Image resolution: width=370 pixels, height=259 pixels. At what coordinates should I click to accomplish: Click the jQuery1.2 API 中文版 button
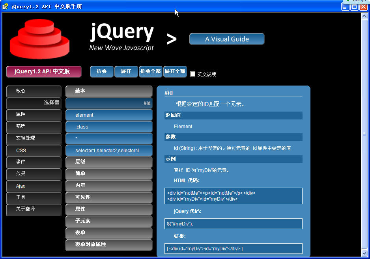(x=44, y=71)
